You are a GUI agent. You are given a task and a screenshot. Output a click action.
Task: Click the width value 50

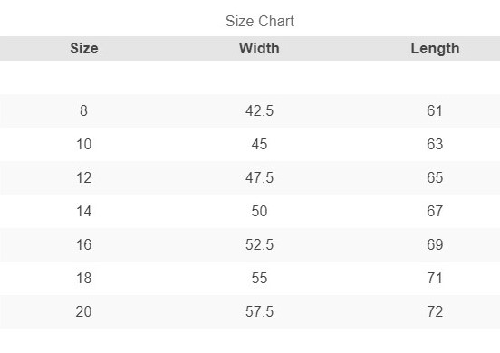click(x=259, y=211)
